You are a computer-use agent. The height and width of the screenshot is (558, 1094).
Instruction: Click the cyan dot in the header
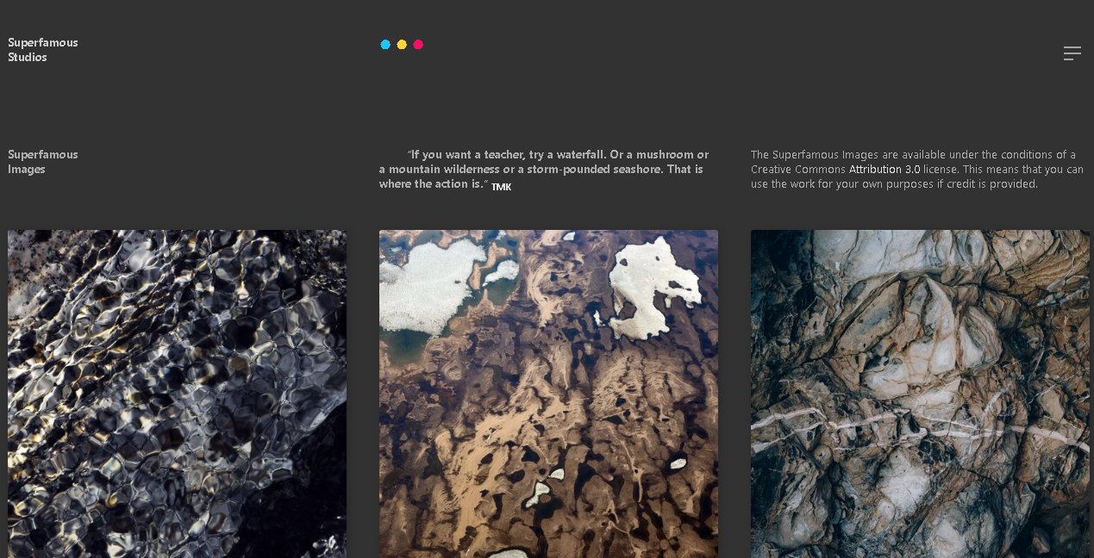pyautogui.click(x=385, y=45)
